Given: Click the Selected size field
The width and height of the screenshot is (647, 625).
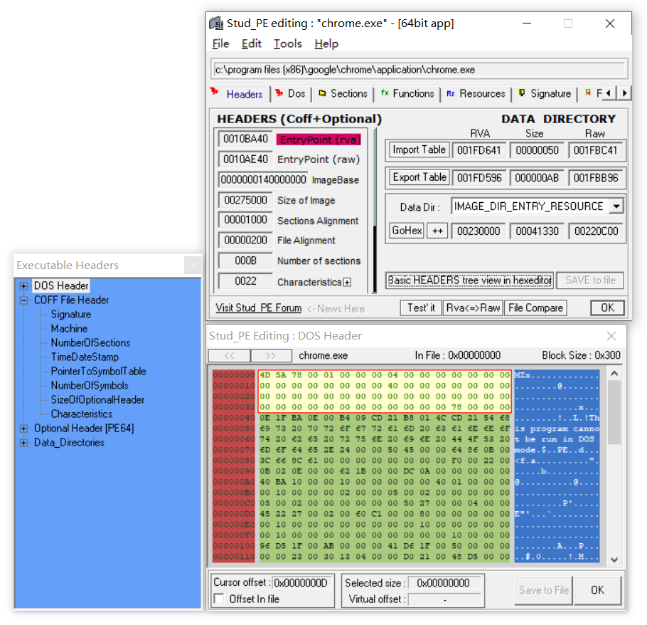Looking at the screenshot, I should 444,582.
